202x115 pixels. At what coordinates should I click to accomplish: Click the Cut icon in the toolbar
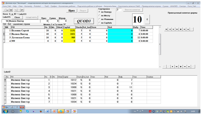(4, 10)
